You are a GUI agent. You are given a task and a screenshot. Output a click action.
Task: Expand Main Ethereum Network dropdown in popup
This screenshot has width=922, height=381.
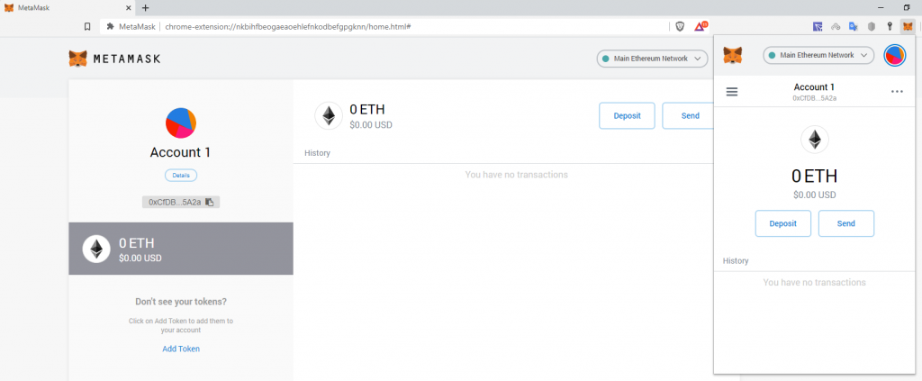[818, 55]
